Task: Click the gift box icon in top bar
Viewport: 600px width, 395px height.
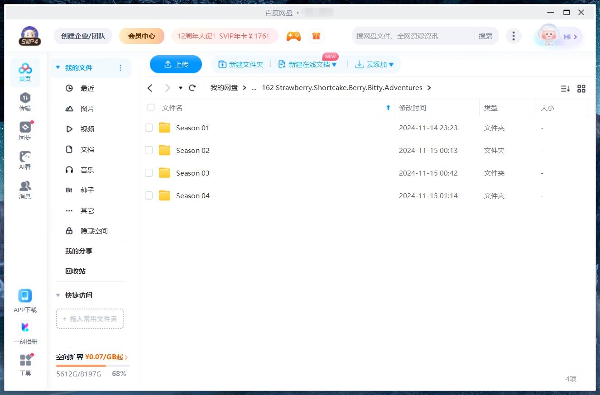Action: 316,36
